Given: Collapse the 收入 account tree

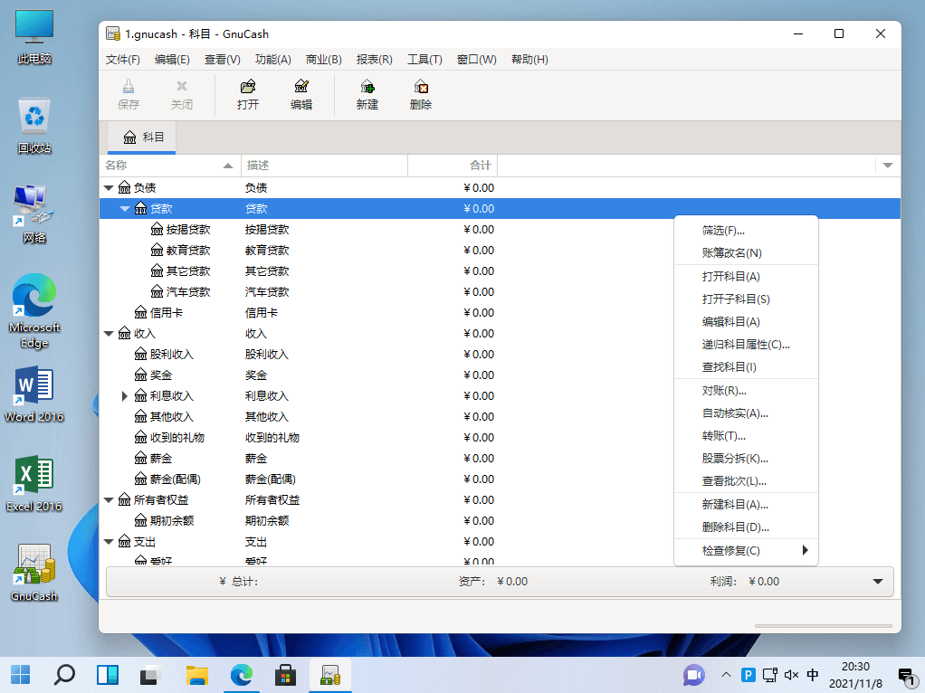Looking at the screenshot, I should tap(109, 334).
